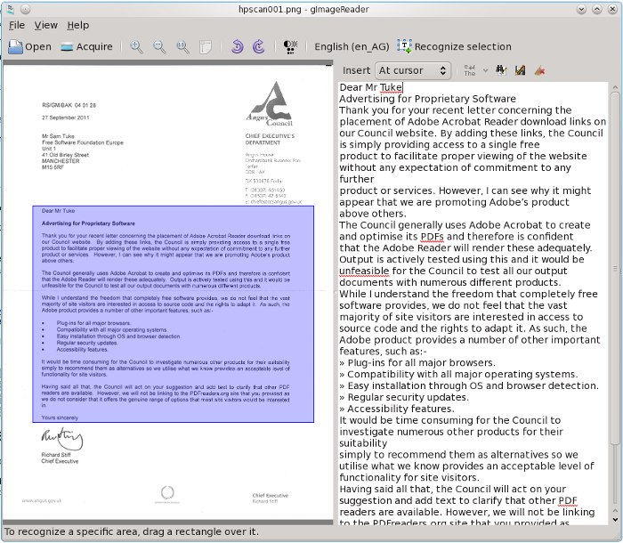Click the misspelled word 'unfeasible' in output
Screen dimensions: 623x543
[x=364, y=271]
